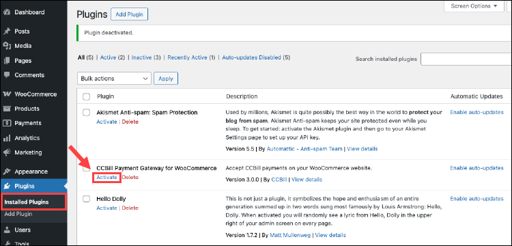Click the Pages icon in sidebar

point(7,61)
